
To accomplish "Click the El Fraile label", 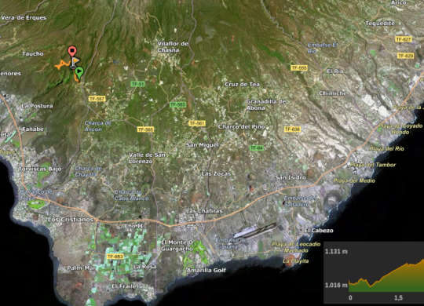I will tap(124, 286).
